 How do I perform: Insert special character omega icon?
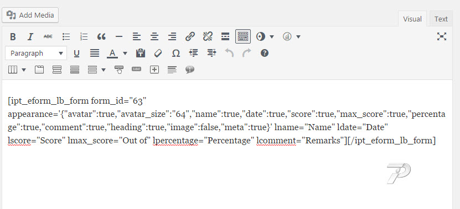coord(175,53)
